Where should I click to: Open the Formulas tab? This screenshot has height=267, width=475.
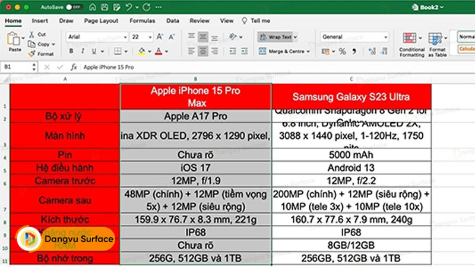coord(142,21)
